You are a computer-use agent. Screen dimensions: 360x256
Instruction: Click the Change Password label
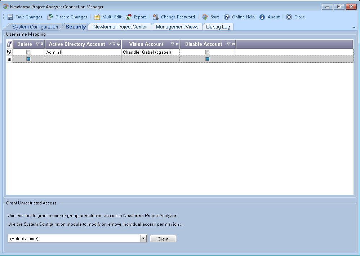[x=178, y=17]
